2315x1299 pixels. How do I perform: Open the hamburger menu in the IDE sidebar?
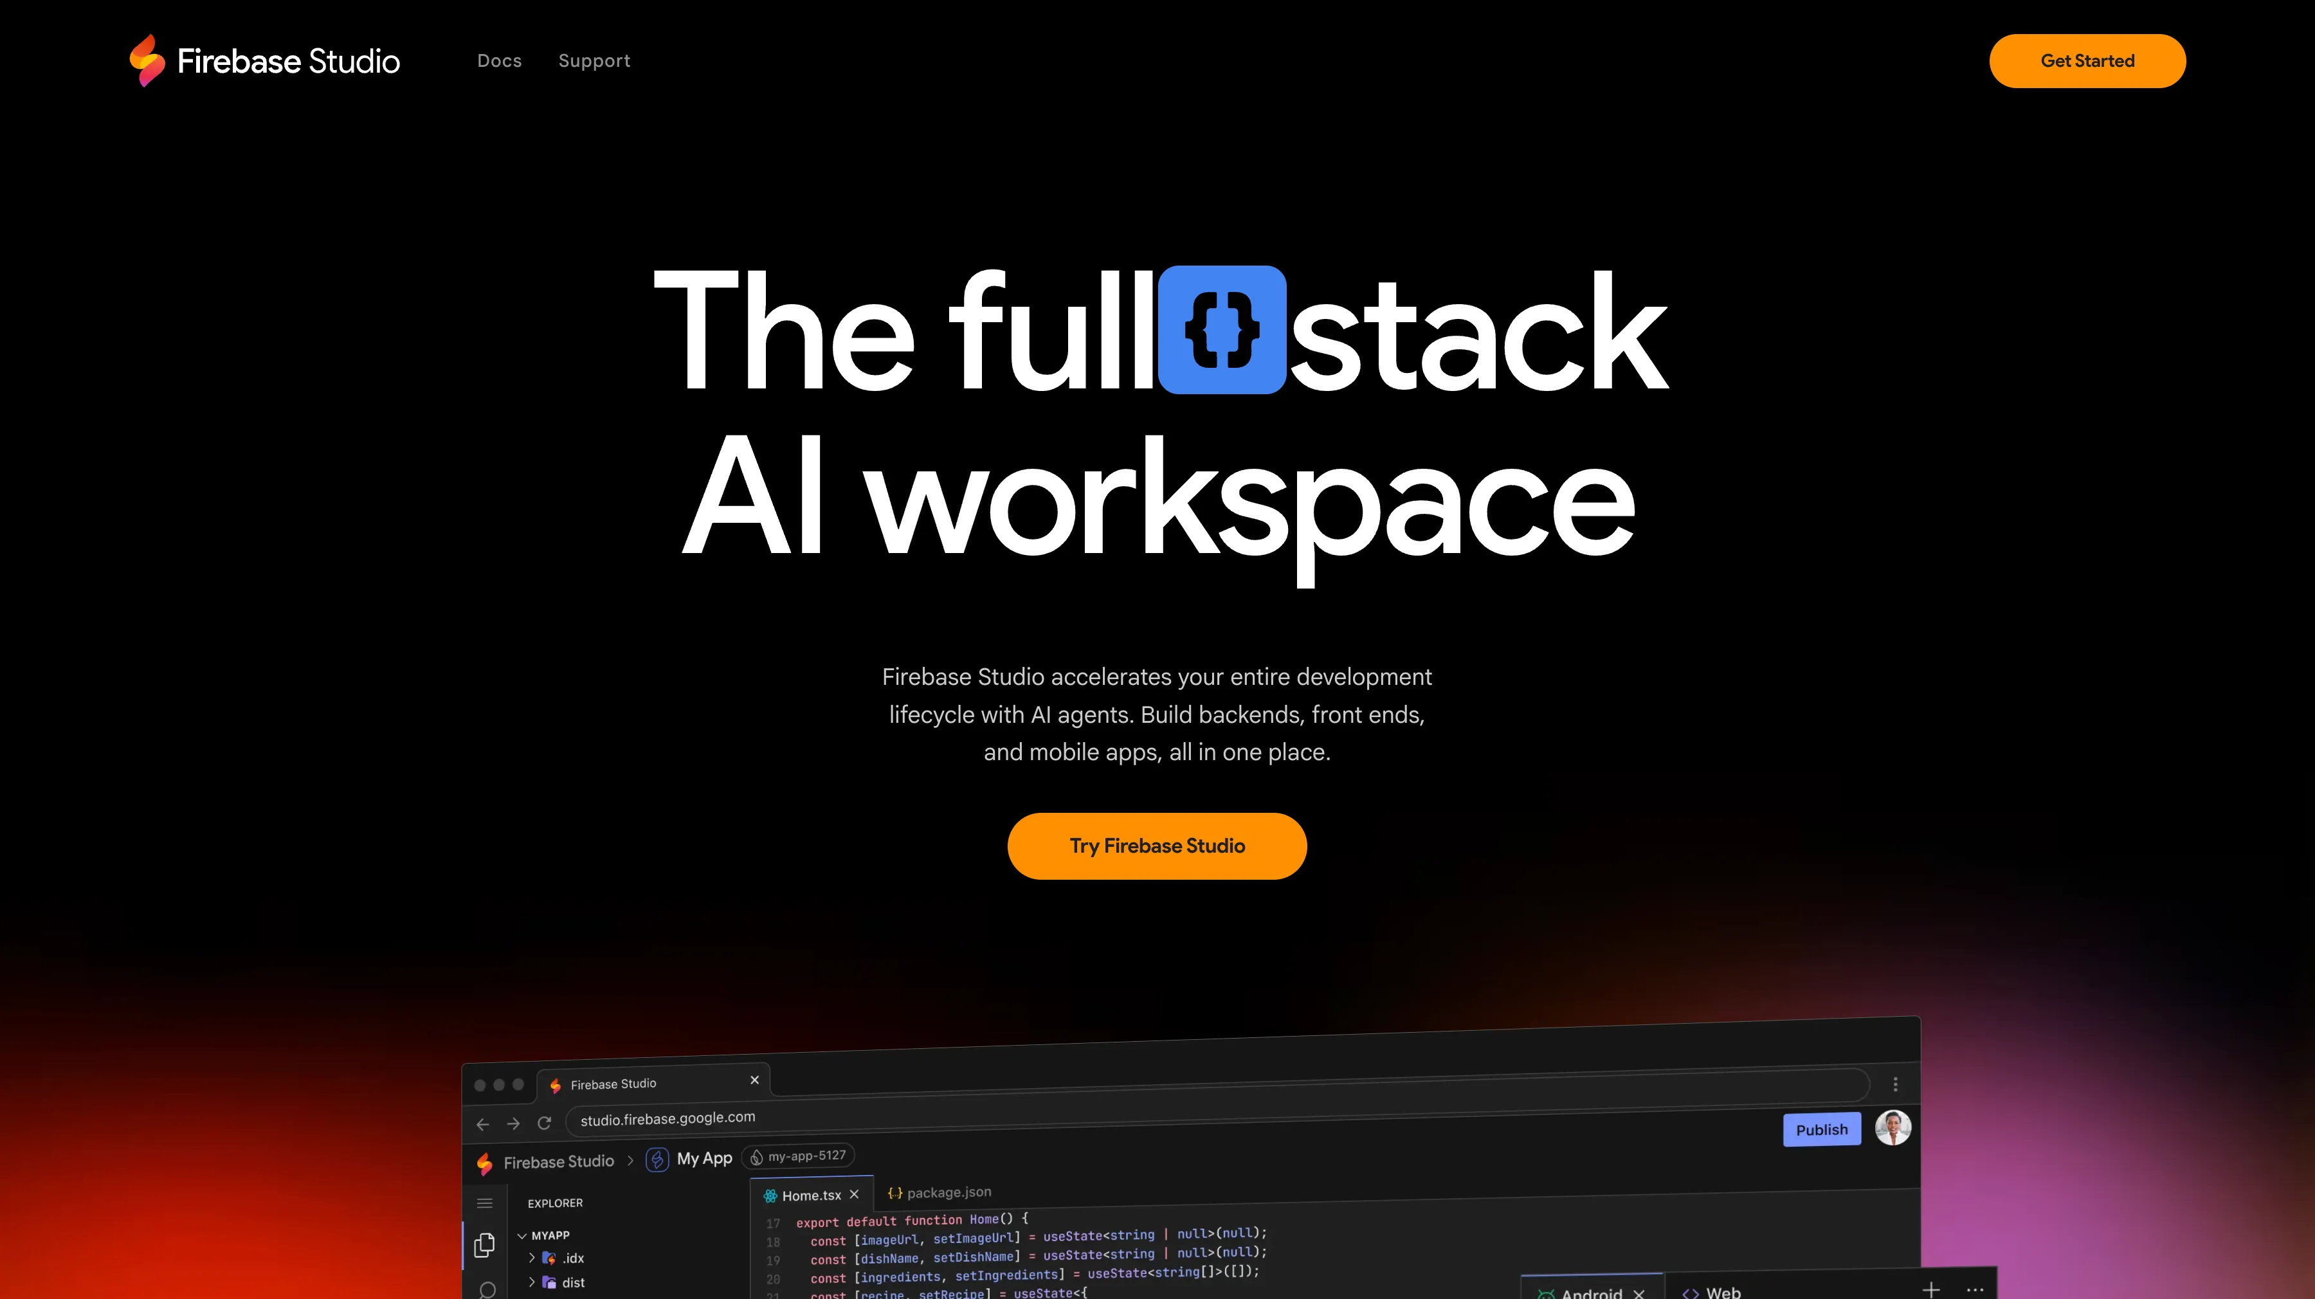(x=484, y=1203)
